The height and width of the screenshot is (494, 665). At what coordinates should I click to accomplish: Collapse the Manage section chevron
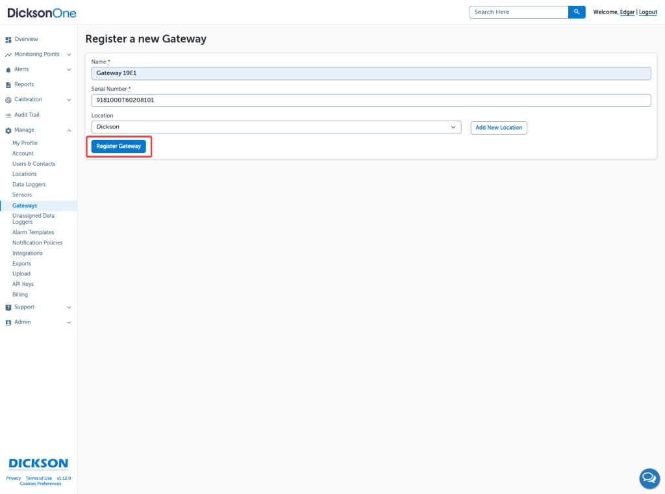coord(69,130)
